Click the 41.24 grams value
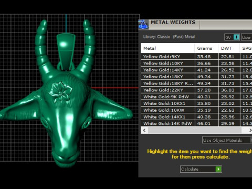The image size is (252, 189). click(204, 70)
